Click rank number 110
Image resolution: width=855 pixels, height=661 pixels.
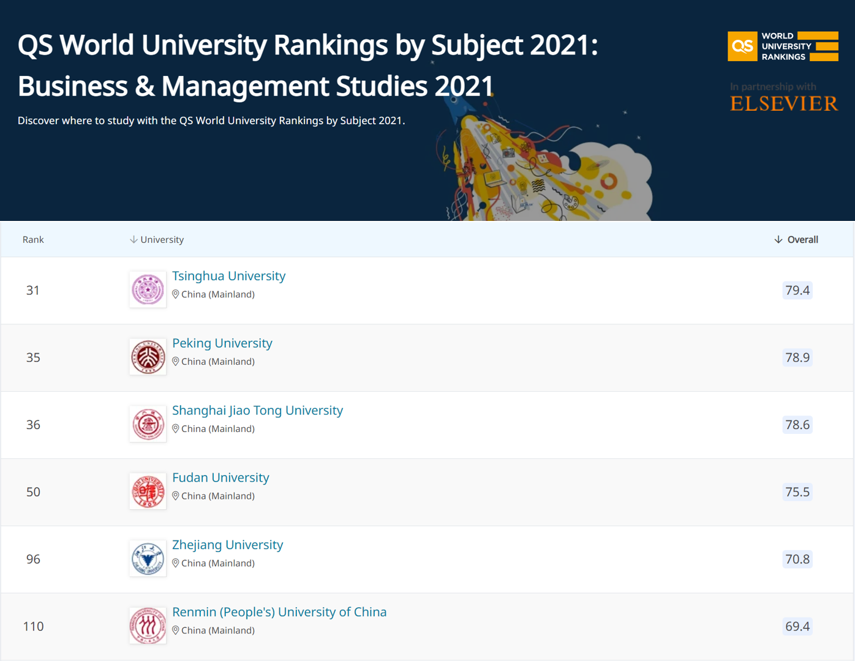coord(33,627)
